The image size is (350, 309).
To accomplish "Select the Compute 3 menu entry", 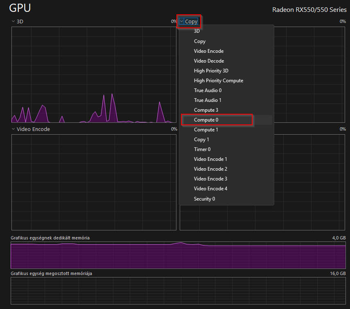I will click(x=206, y=110).
